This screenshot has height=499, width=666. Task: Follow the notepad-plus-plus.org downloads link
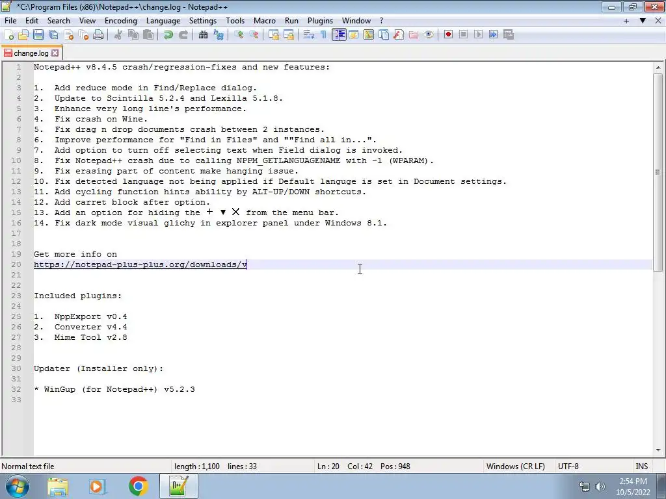[x=140, y=265]
